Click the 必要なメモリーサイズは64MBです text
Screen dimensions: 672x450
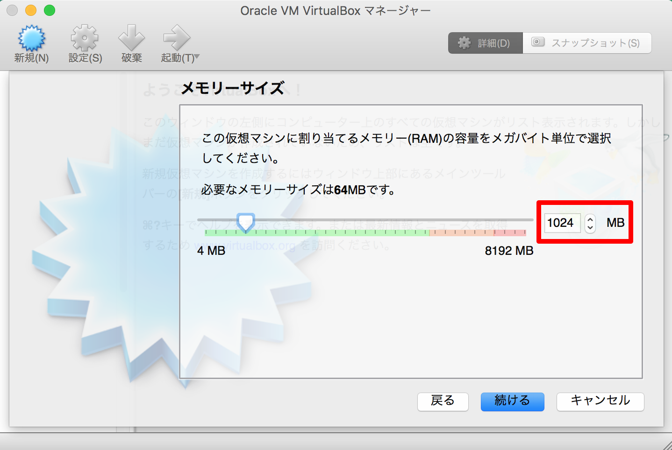299,190
